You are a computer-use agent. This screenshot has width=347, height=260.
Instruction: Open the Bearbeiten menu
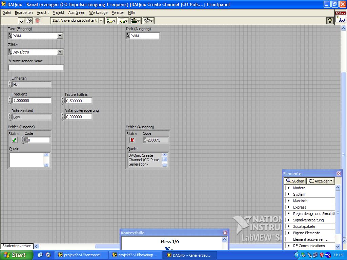(x=24, y=13)
